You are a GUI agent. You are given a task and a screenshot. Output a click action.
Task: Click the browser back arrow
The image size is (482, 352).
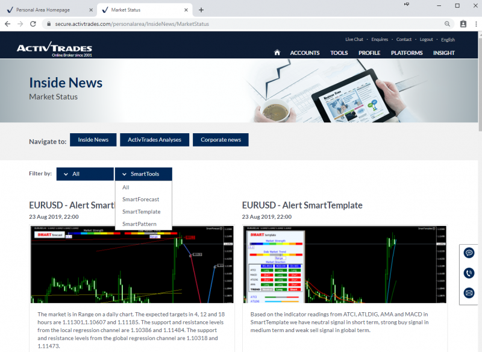[x=8, y=24]
